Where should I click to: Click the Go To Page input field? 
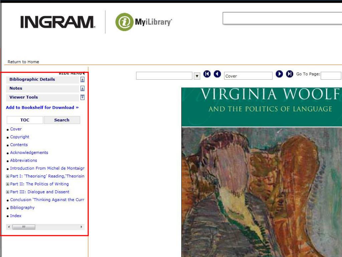[x=331, y=76]
